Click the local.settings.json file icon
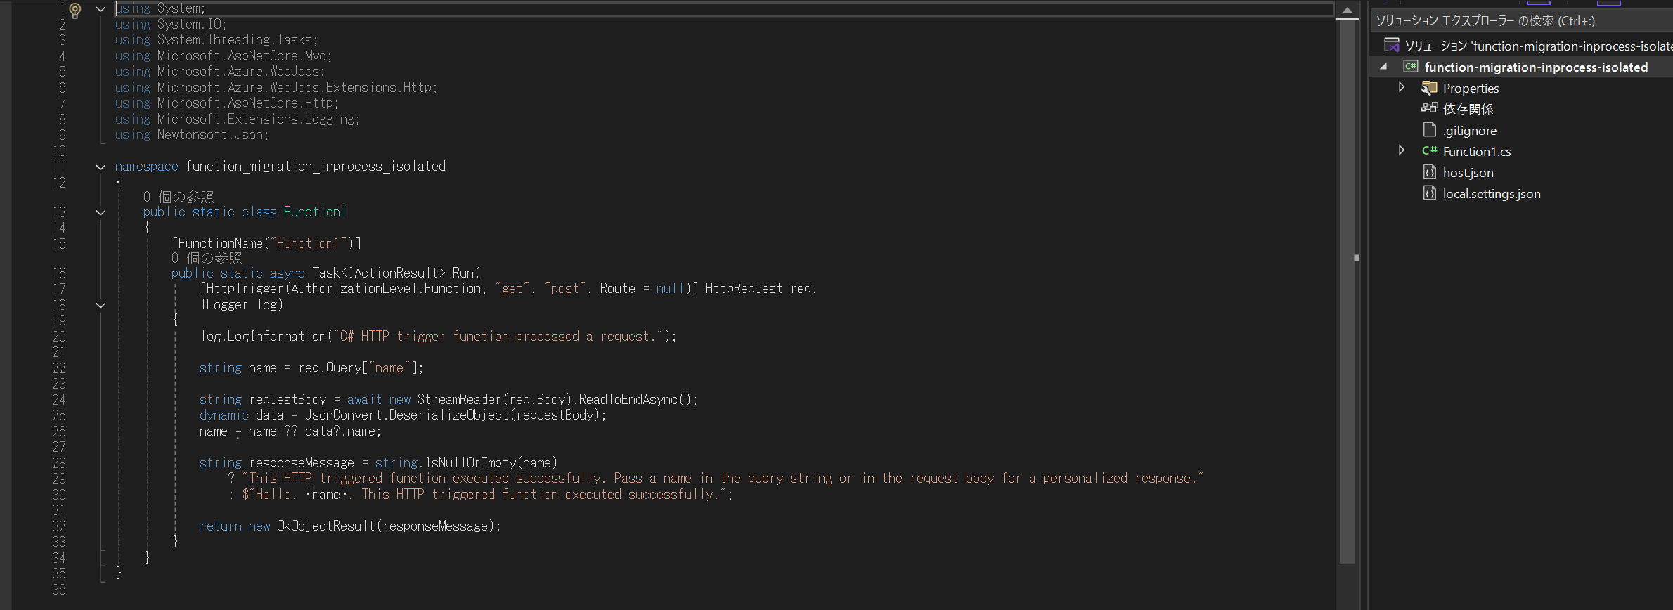This screenshot has height=610, width=1673. [1429, 193]
